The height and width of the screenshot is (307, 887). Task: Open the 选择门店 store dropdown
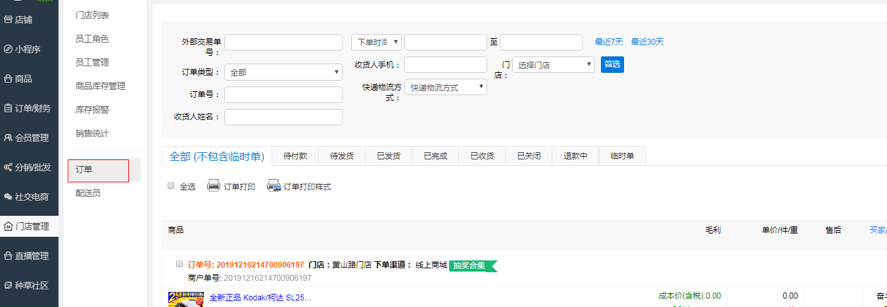point(554,64)
